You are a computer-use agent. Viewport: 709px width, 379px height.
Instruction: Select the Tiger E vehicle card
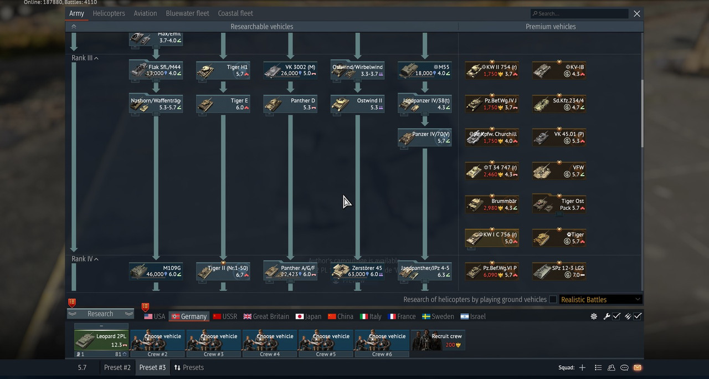pyautogui.click(x=223, y=104)
